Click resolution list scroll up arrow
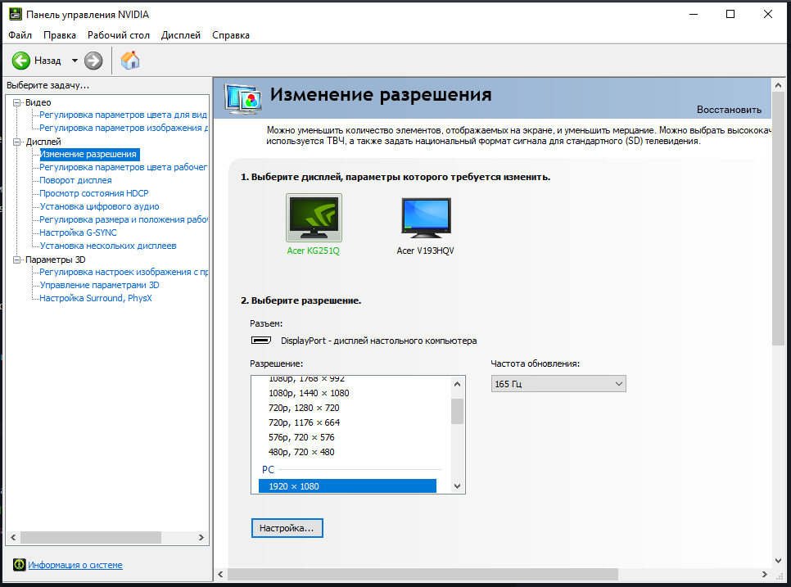This screenshot has width=791, height=587. point(457,384)
